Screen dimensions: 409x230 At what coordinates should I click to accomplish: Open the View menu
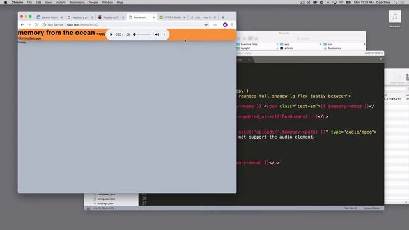[49, 3]
